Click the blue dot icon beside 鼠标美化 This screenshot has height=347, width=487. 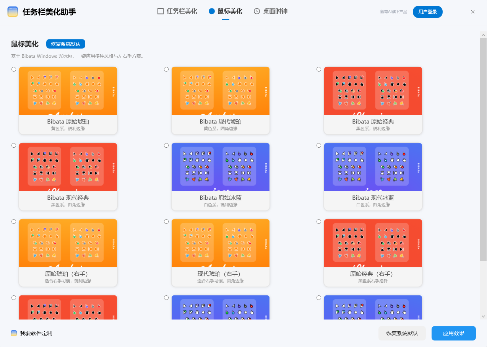coord(211,11)
